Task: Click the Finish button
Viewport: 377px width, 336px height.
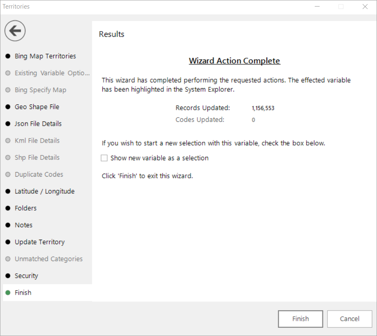Action: pyautogui.click(x=300, y=319)
